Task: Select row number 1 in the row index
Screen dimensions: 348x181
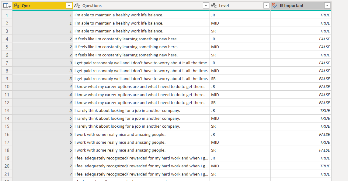Action: pos(7,15)
